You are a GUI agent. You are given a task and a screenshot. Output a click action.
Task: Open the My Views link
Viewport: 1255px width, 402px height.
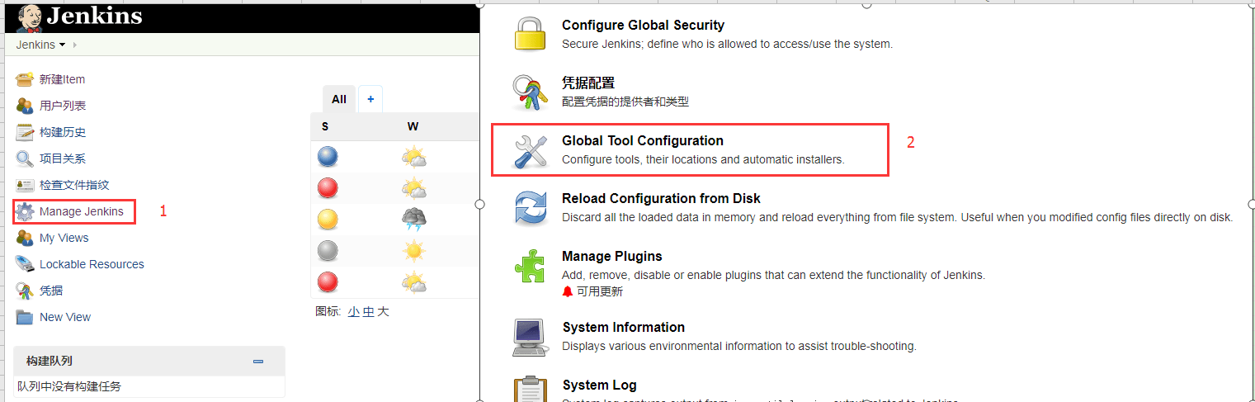click(x=64, y=238)
